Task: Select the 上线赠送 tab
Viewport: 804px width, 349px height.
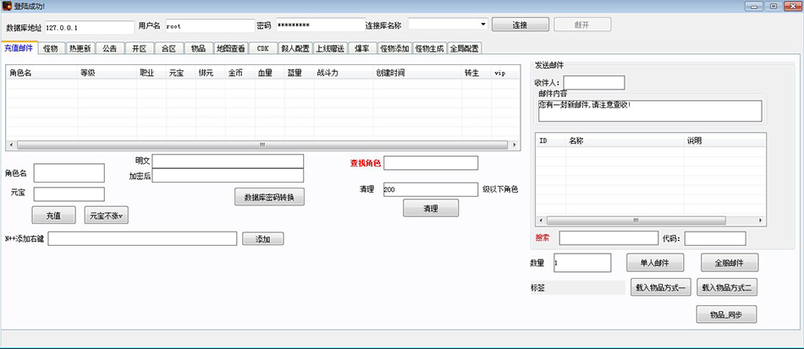Action: [330, 49]
